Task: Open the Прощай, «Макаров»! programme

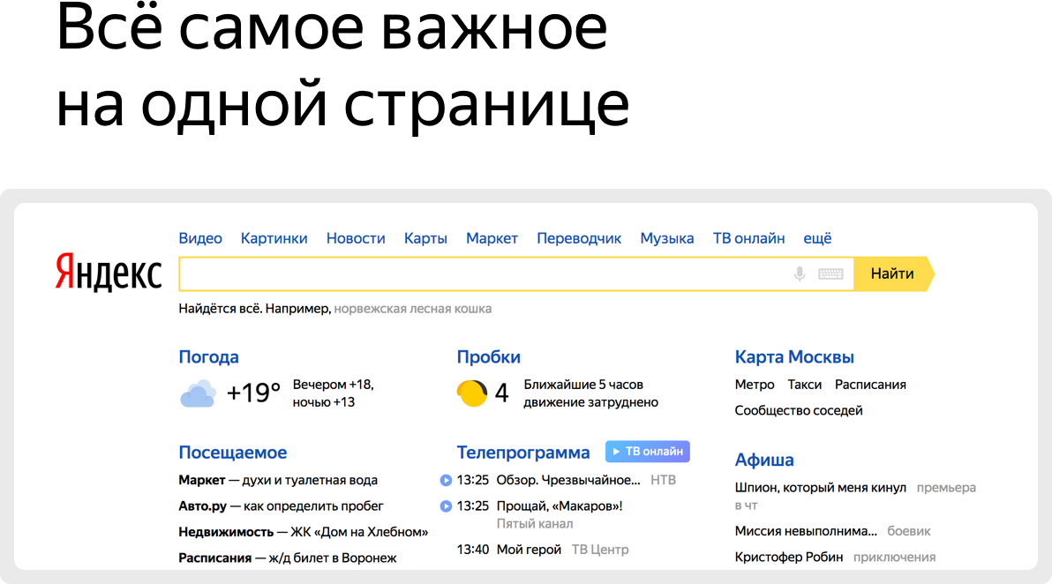Action: pyautogui.click(x=560, y=506)
